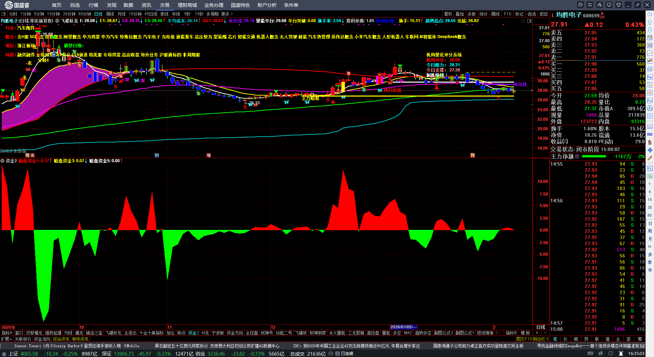654x357 pixels.
Task: Toggle the 日 period button in right sidebar
Action: pyautogui.click(x=650, y=223)
